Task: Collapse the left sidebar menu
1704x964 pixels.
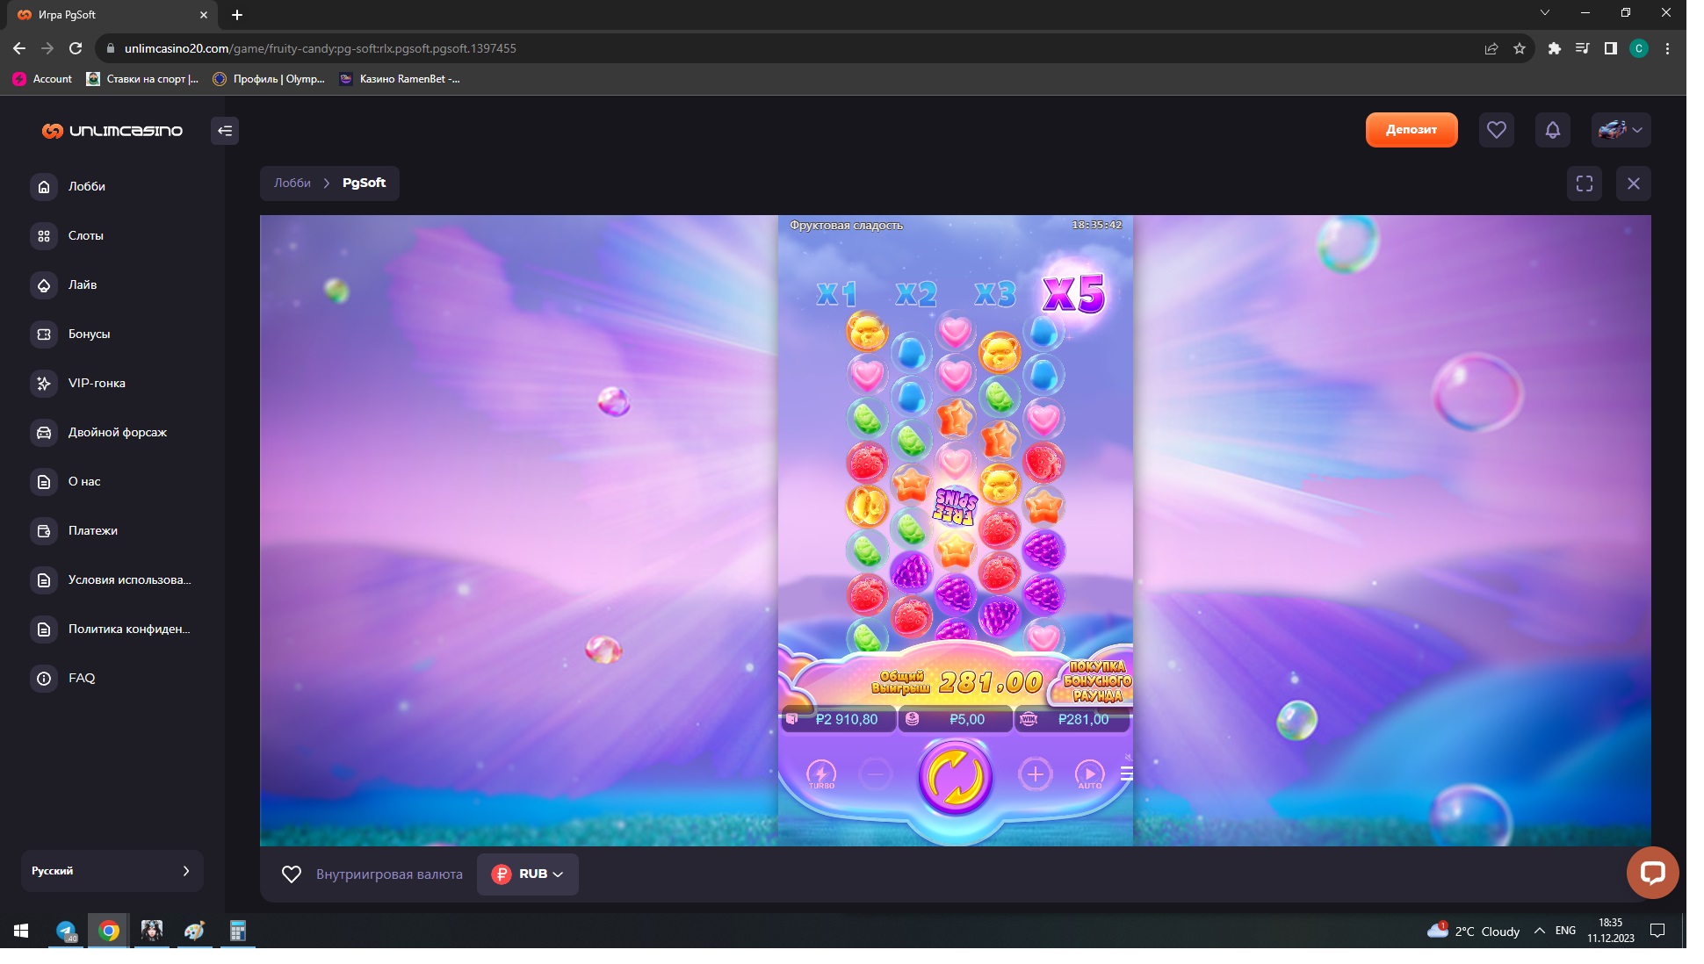Action: tap(225, 131)
